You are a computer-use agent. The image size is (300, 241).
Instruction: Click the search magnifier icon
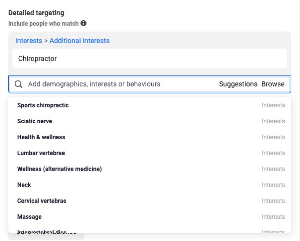19,84
